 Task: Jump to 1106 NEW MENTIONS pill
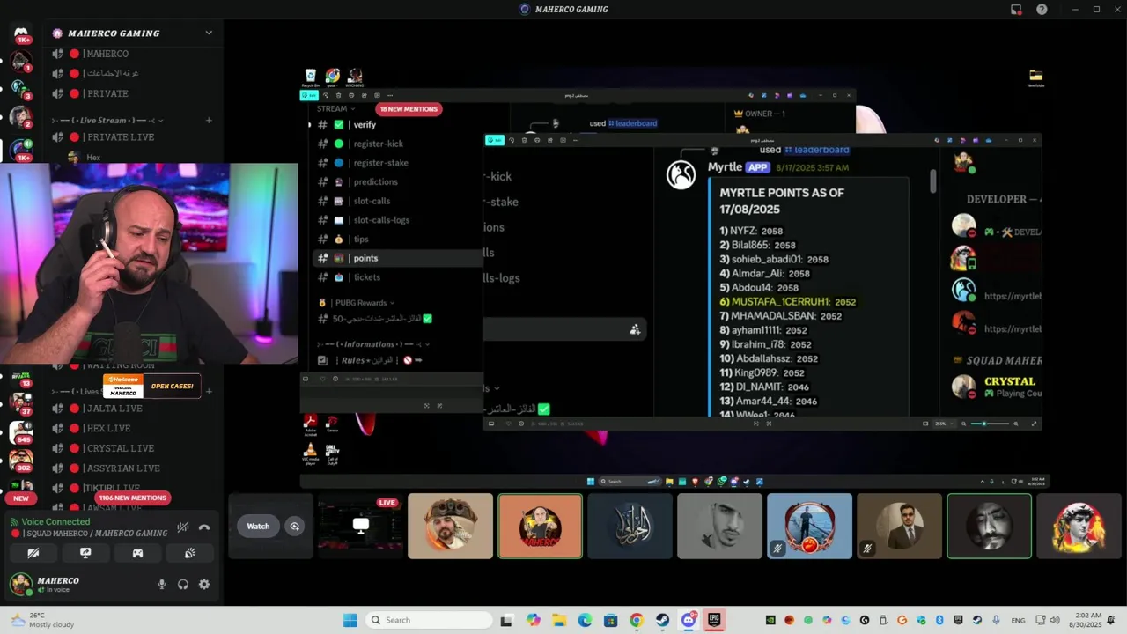(133, 498)
